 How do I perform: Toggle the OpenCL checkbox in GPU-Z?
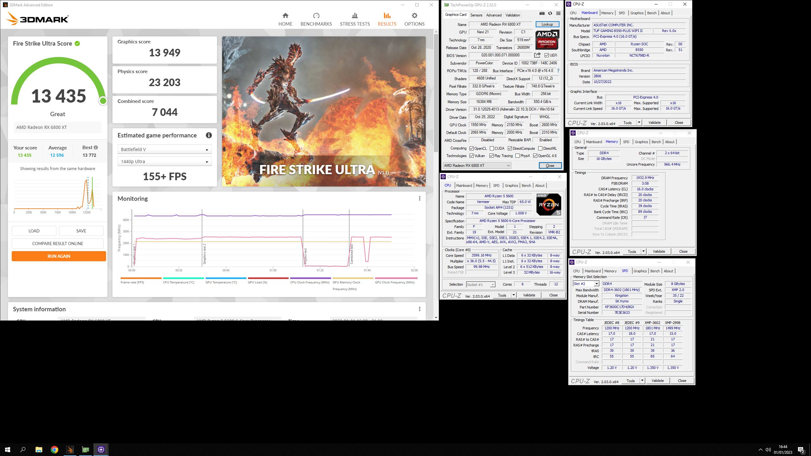(x=472, y=149)
